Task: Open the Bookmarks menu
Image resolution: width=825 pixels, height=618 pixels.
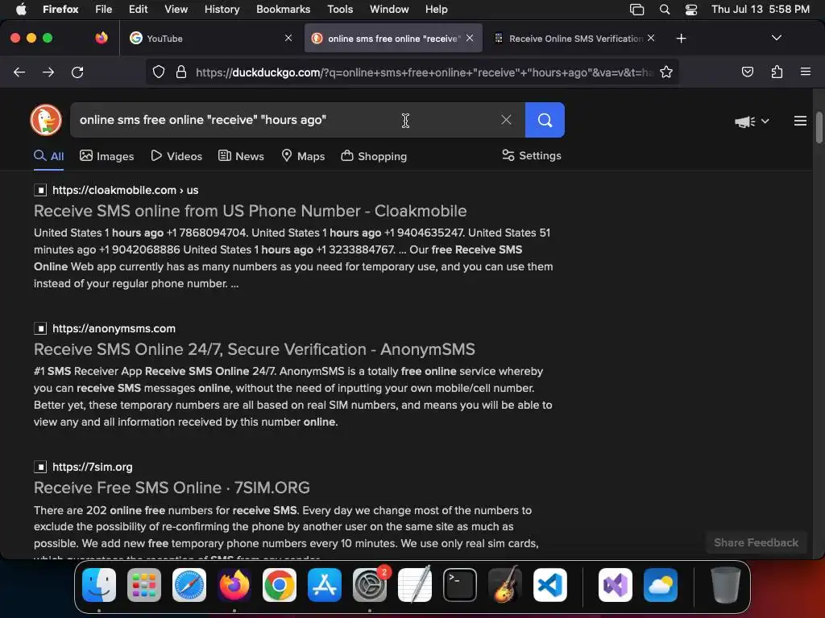Action: coord(283,10)
